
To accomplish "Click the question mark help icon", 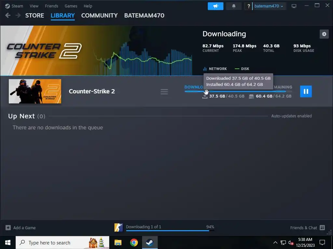I will click(248, 6).
